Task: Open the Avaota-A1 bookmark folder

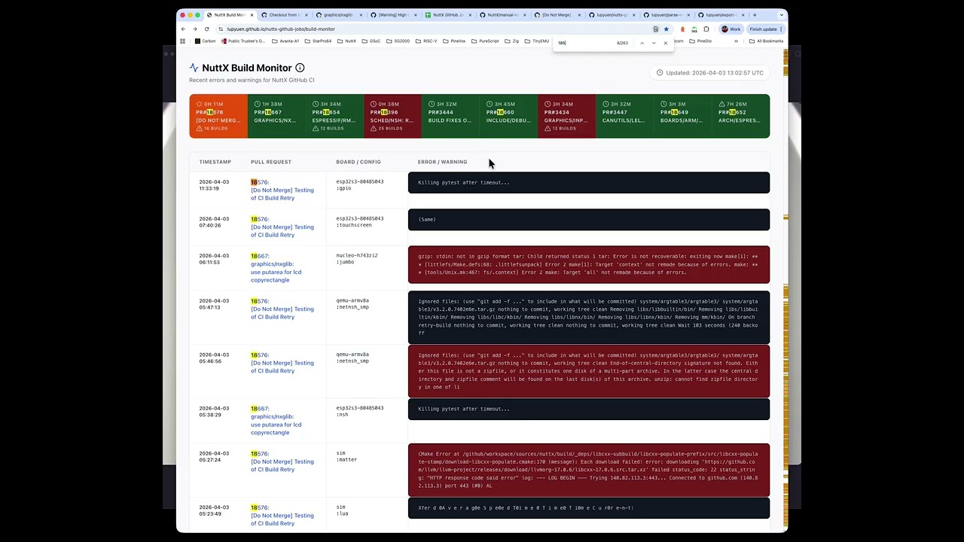Action: (x=285, y=41)
